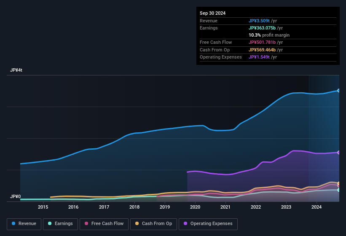Click the 2021 x-axis label

(225, 207)
